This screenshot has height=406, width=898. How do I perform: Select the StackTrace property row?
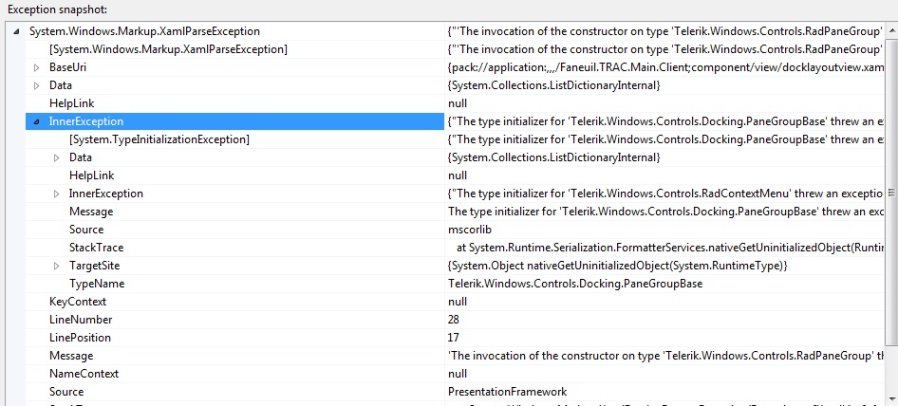[96, 248]
